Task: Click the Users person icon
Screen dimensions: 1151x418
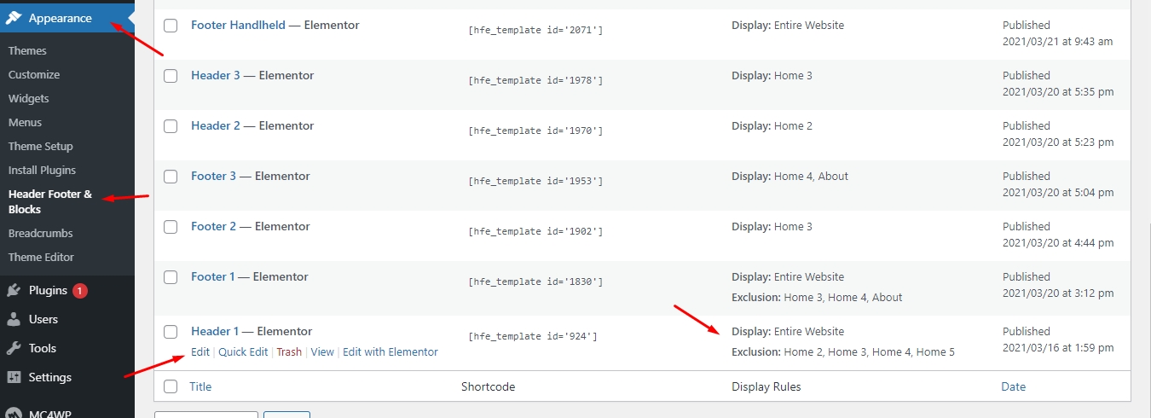Action: tap(14, 320)
